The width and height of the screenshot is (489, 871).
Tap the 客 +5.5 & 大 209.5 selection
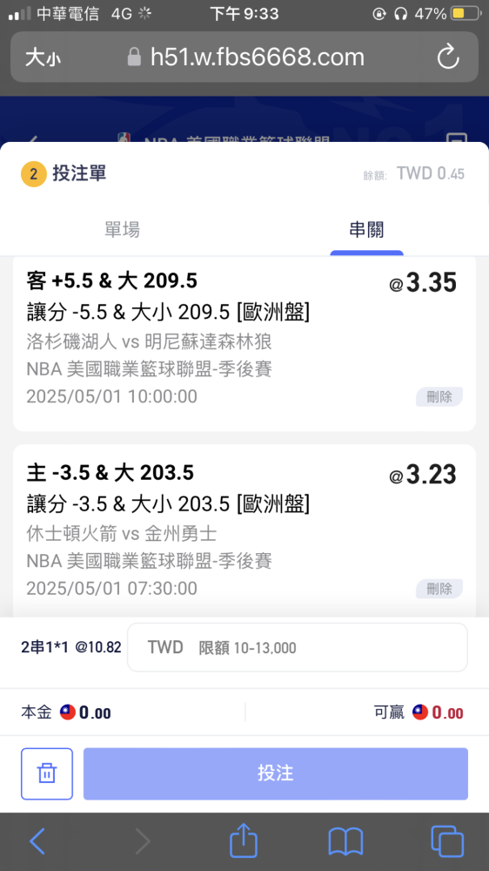click(111, 281)
